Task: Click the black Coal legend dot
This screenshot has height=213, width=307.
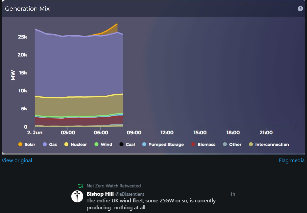Action: pos(122,145)
